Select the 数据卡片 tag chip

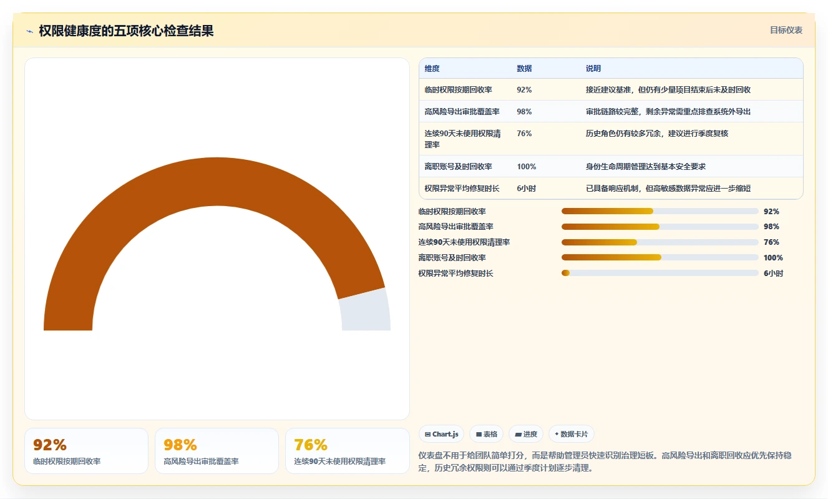point(572,434)
